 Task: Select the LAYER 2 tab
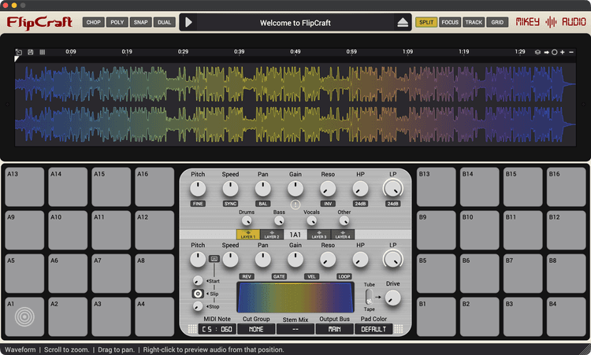tap(272, 235)
